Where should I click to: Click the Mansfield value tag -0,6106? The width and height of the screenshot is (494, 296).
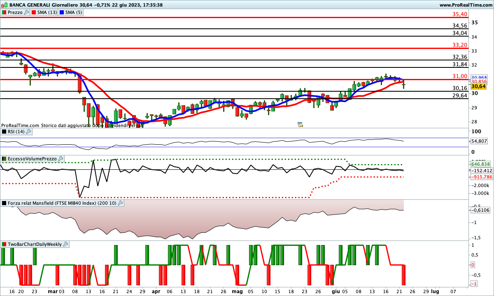pos(480,210)
